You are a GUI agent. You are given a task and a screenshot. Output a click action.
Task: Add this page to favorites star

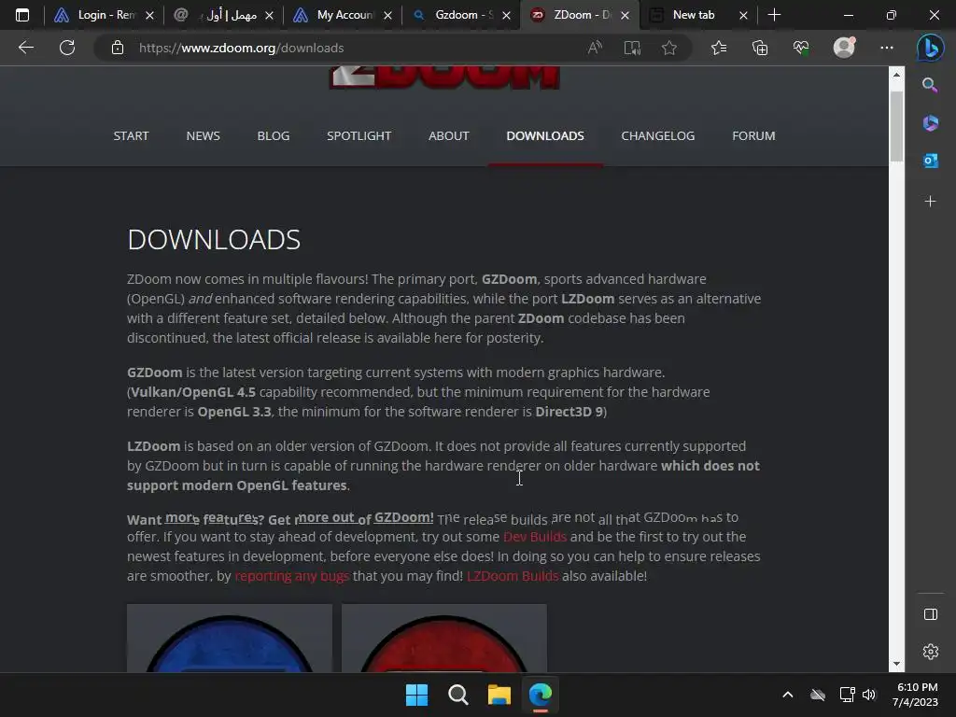[x=668, y=48]
